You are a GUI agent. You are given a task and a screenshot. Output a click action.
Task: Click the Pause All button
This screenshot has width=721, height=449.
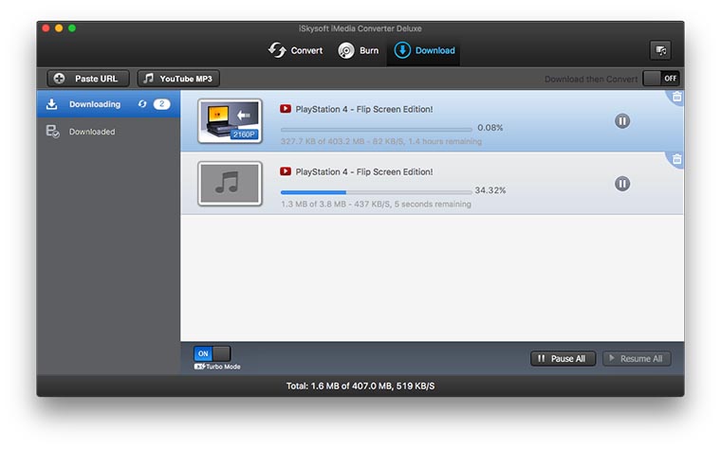click(563, 359)
